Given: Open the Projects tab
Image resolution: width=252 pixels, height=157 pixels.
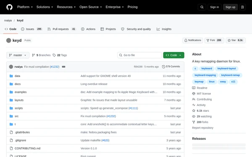Looking at the screenshot, I should click(108, 29).
